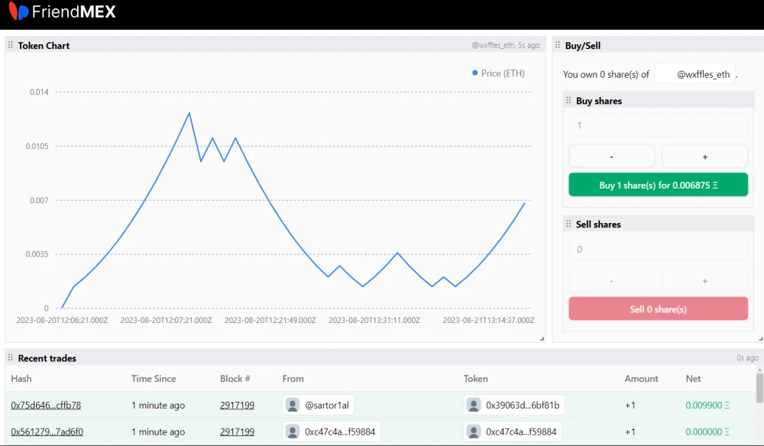
Task: Click the Token Chart resize corner handle
Action: pyautogui.click(x=542, y=339)
